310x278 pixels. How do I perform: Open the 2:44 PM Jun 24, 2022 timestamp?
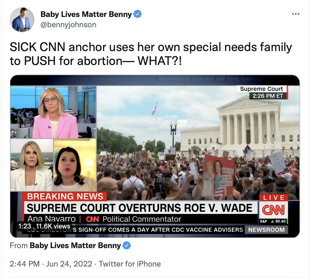(x=51, y=264)
